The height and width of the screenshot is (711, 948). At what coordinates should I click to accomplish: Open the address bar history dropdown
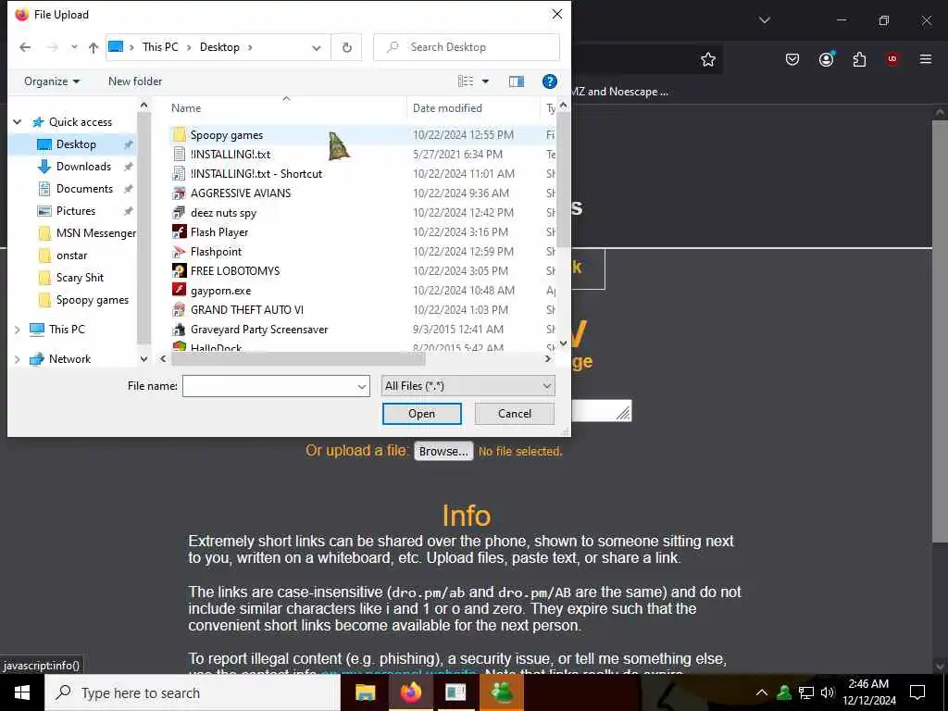[x=317, y=48]
